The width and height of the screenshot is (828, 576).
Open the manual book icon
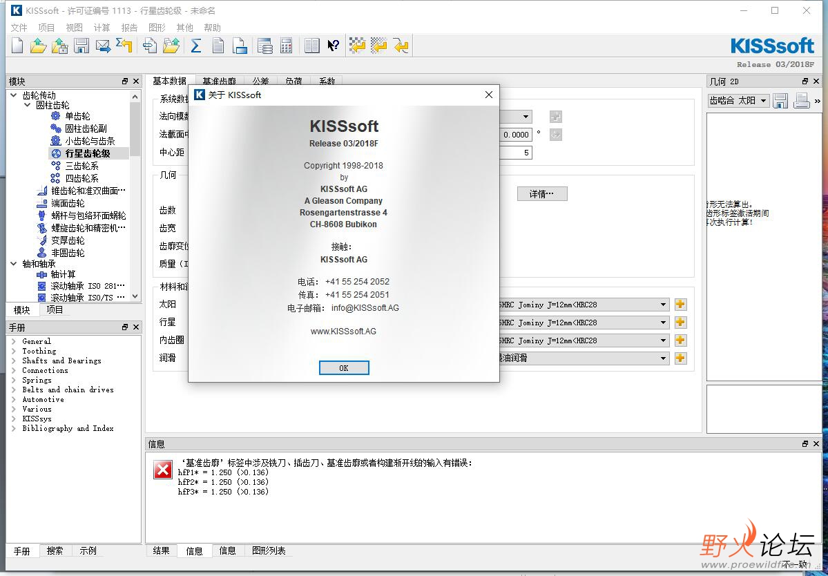click(312, 46)
